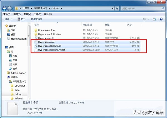Sort by the 类型 column header
This screenshot has width=167, height=118.
pos(107,25)
